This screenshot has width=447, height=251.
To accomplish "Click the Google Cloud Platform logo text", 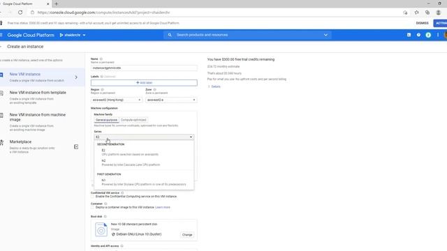I will 31,35.
